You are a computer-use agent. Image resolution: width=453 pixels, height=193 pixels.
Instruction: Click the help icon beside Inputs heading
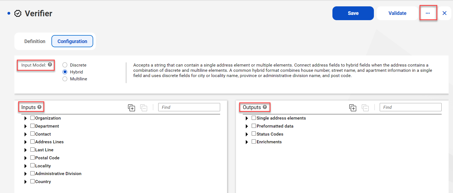click(40, 107)
